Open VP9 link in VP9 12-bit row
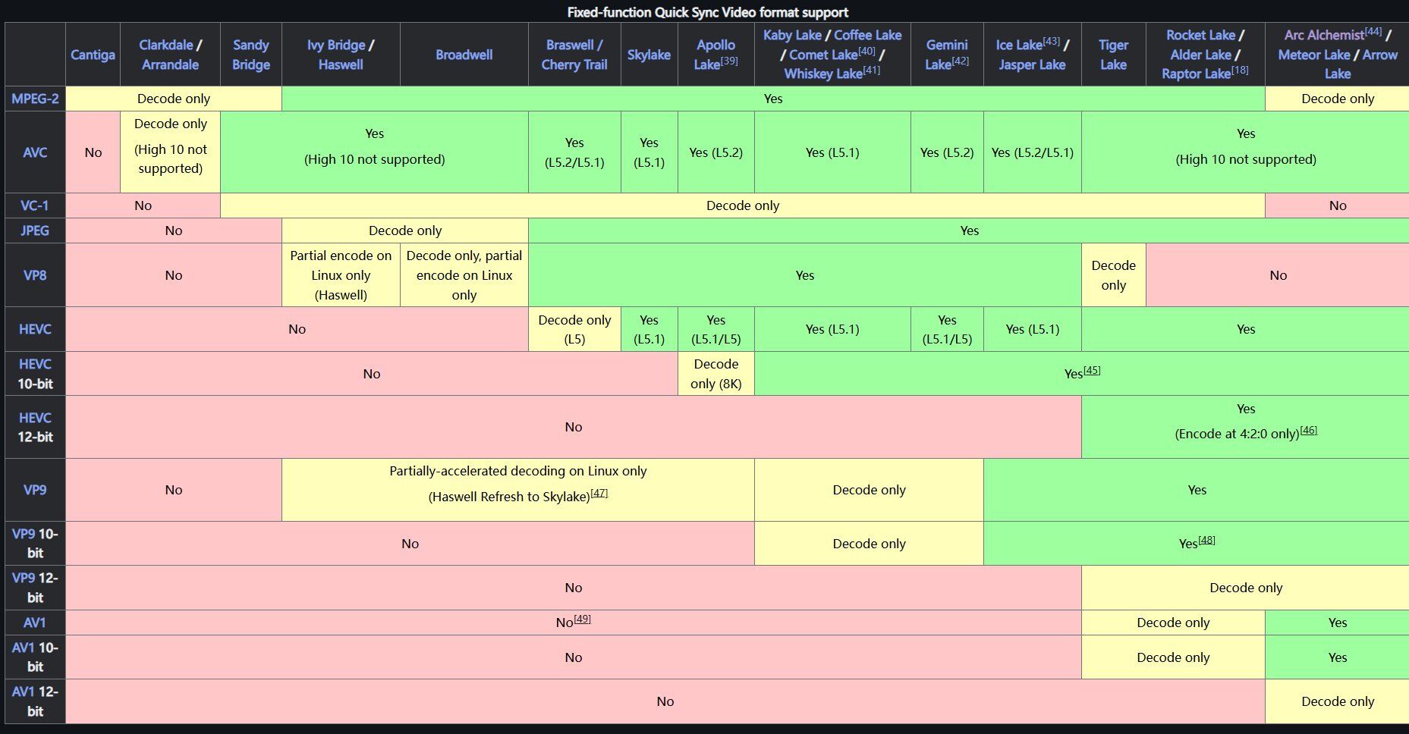 [24, 578]
